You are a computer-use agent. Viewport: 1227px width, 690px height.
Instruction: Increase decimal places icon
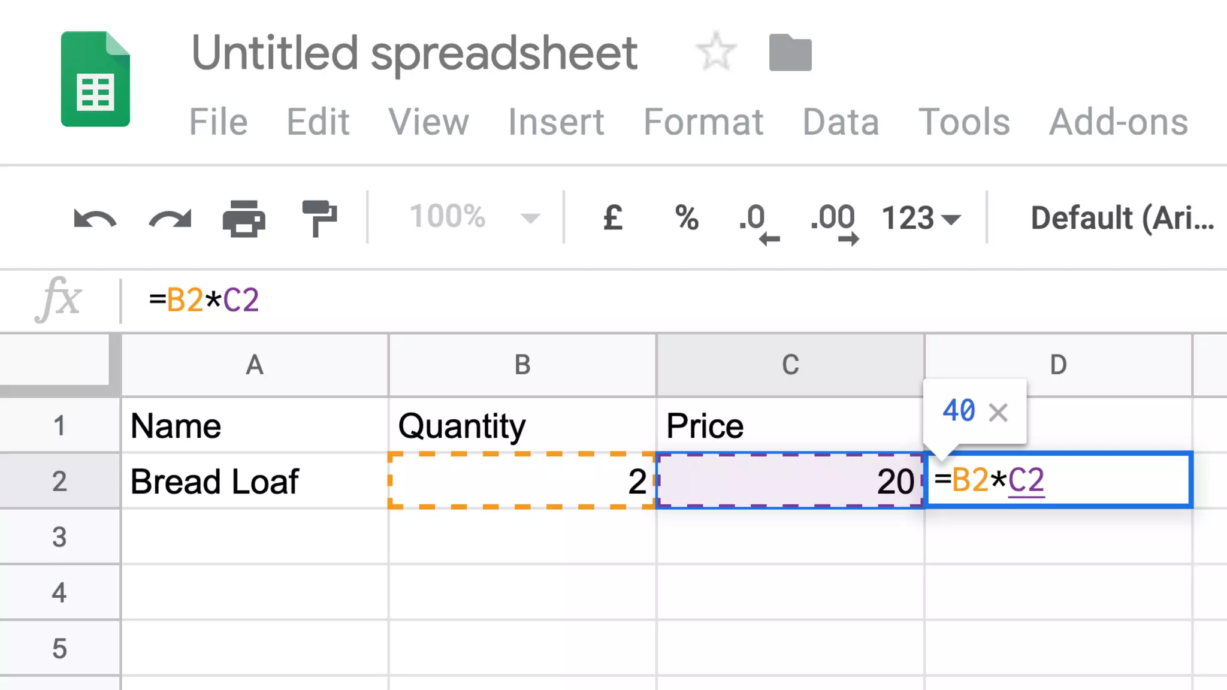(834, 222)
